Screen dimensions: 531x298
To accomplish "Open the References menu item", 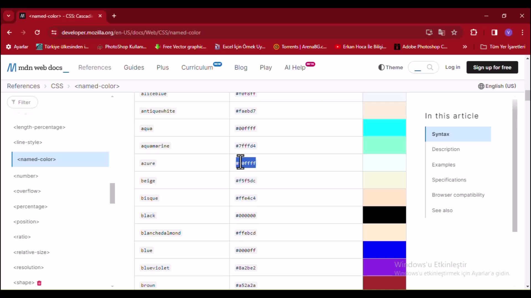I will [x=95, y=67].
